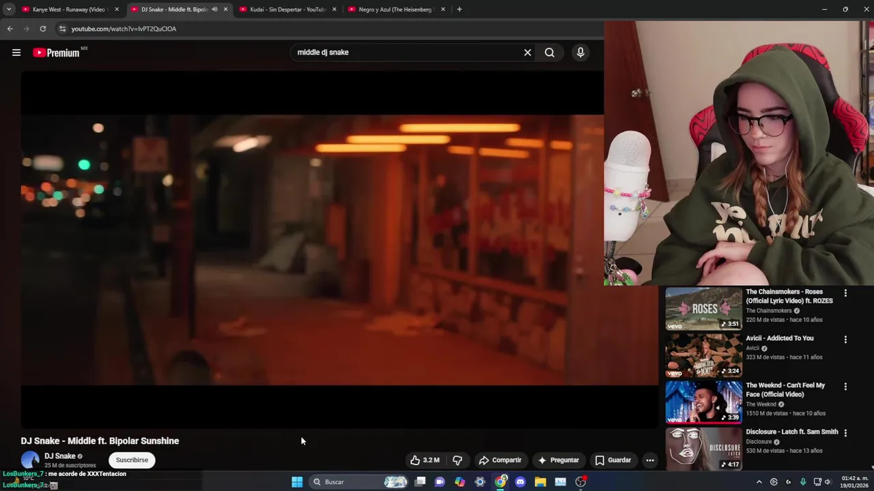874x491 pixels.
Task: Open Task View on the taskbar
Action: point(420,482)
